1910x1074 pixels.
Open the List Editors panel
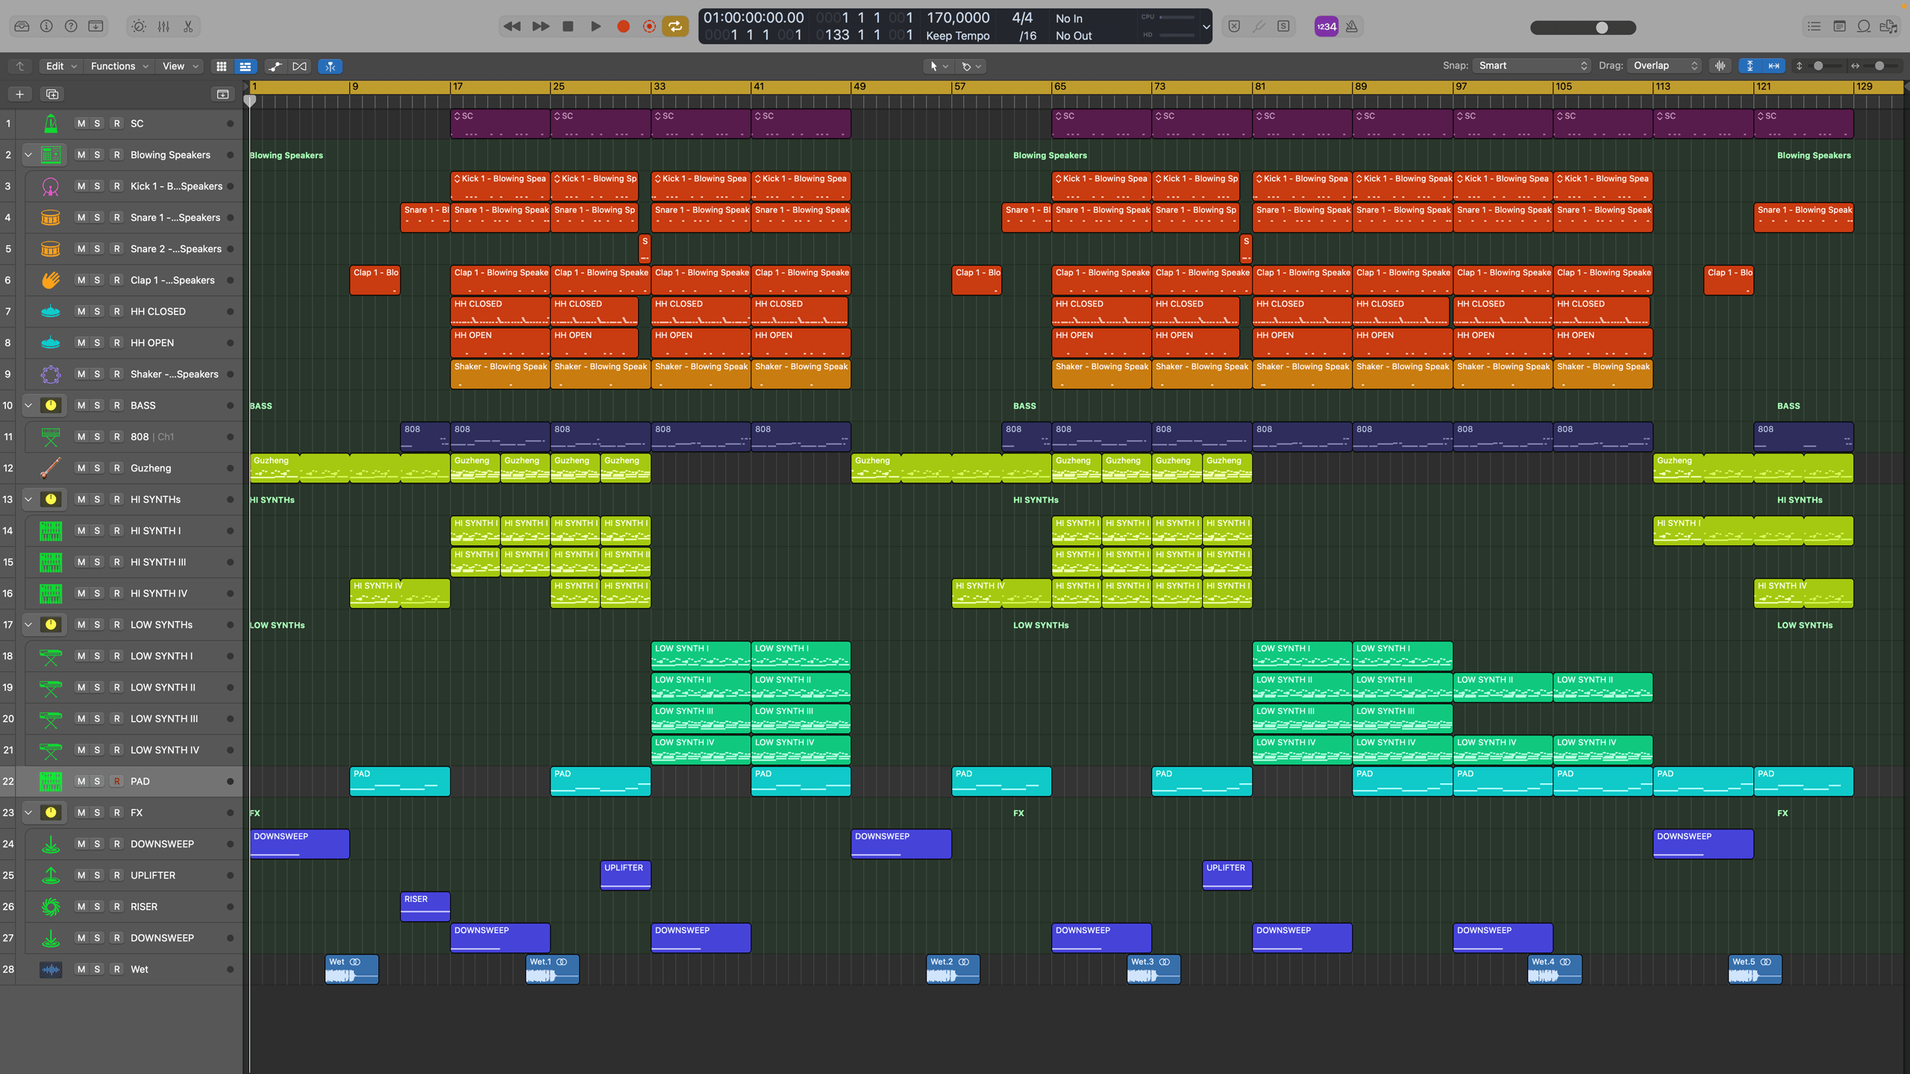point(1814,26)
